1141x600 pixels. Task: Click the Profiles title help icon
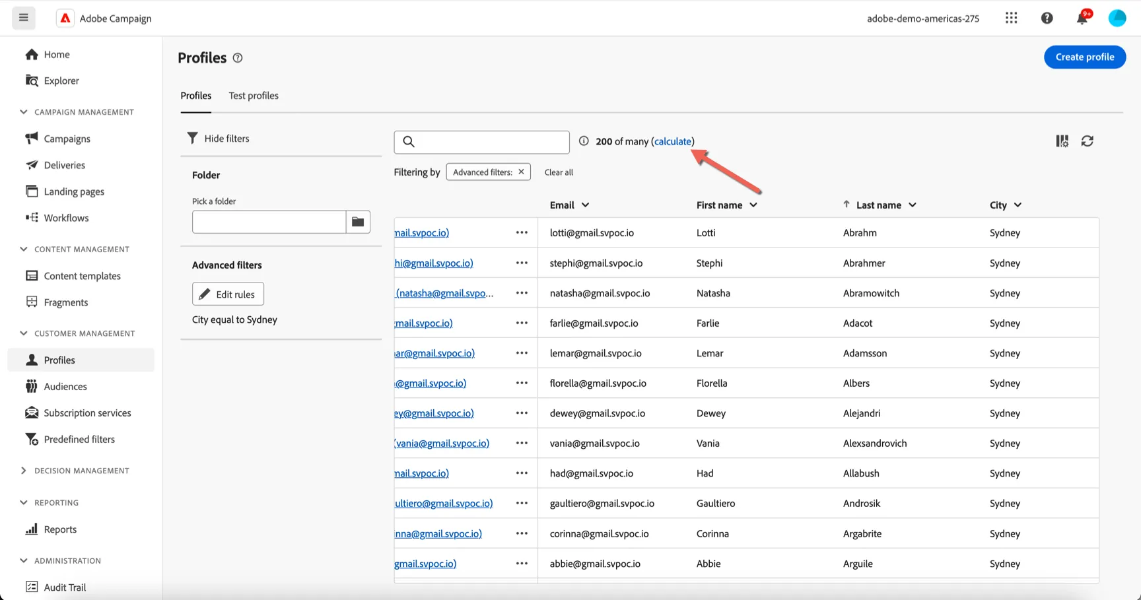pos(238,58)
